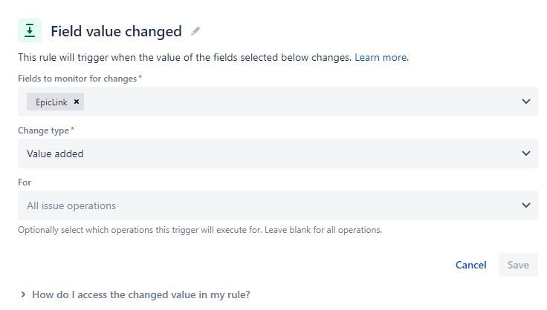Click the "Field value changed" heading
The height and width of the screenshot is (310, 547).
click(x=116, y=31)
